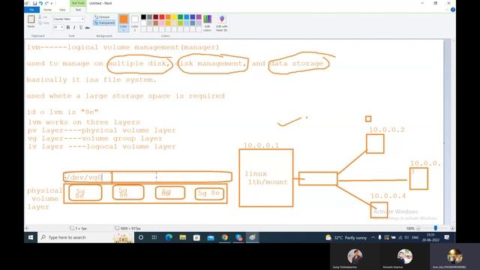Click the weather 32°C Partly sunny widget
Screen dimensions: 480x270
(346, 238)
